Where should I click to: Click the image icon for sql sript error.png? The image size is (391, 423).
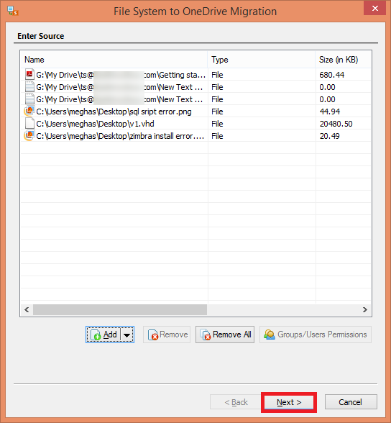point(29,111)
